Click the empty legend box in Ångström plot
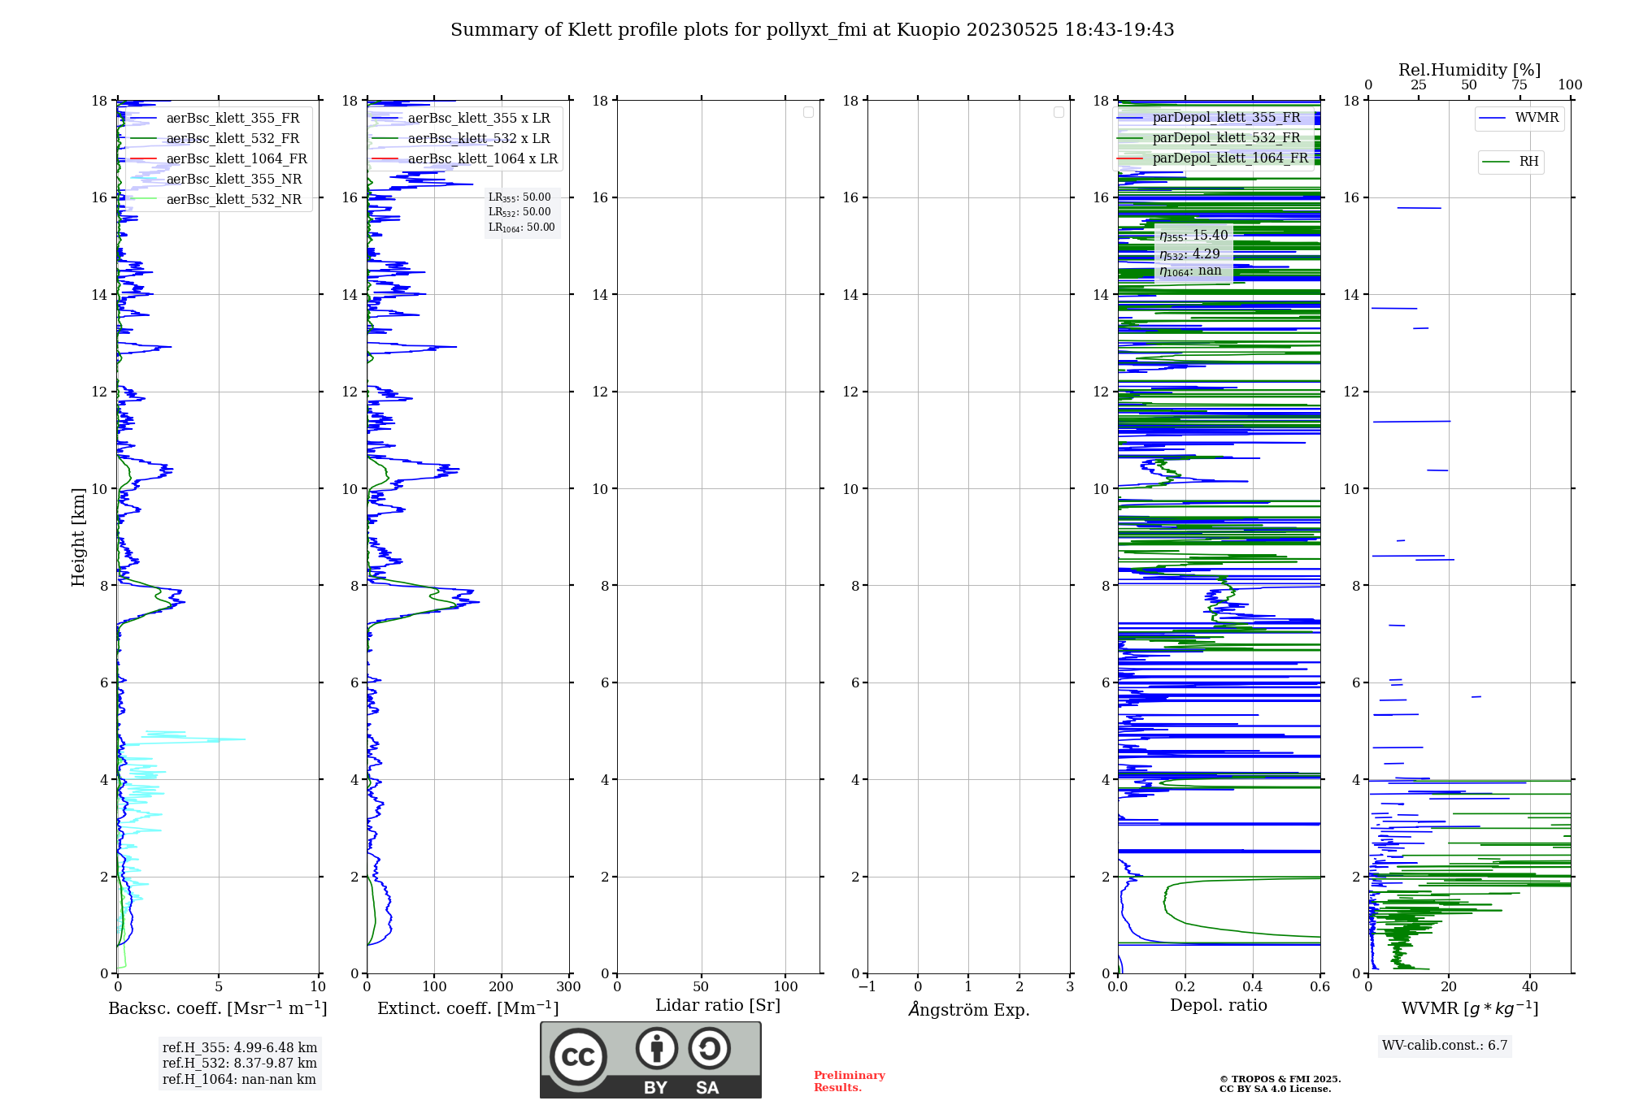Viewport: 1626px width, 1105px height. pos(1059,112)
